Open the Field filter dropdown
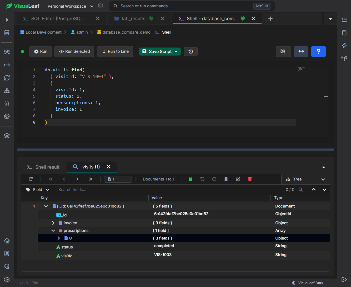The image size is (351, 287). pos(38,190)
